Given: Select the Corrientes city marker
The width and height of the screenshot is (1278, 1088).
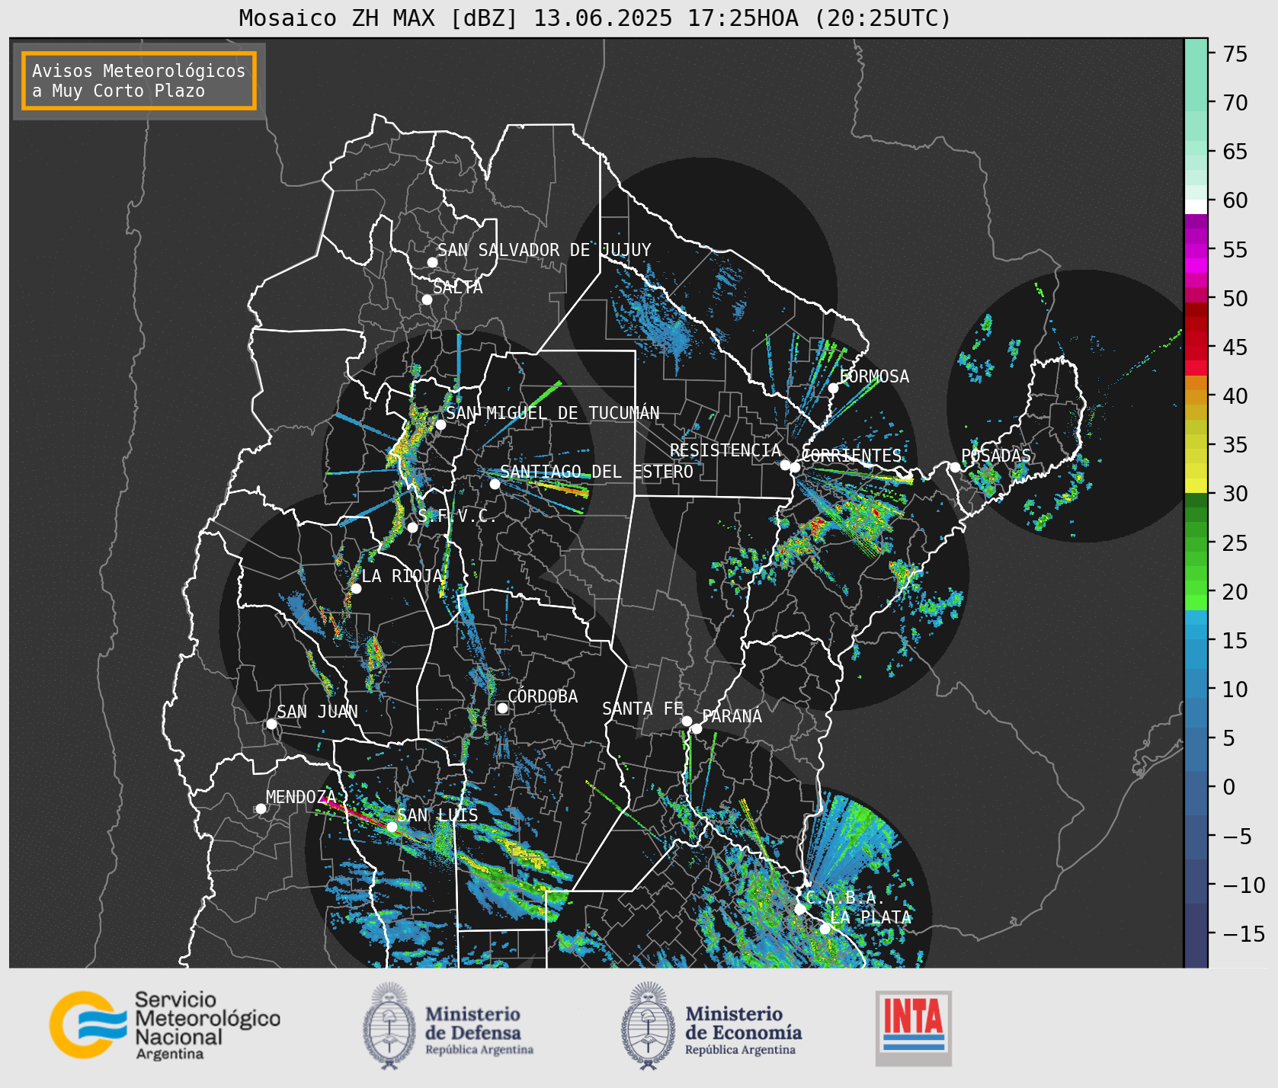Looking at the screenshot, I should pyautogui.click(x=795, y=467).
